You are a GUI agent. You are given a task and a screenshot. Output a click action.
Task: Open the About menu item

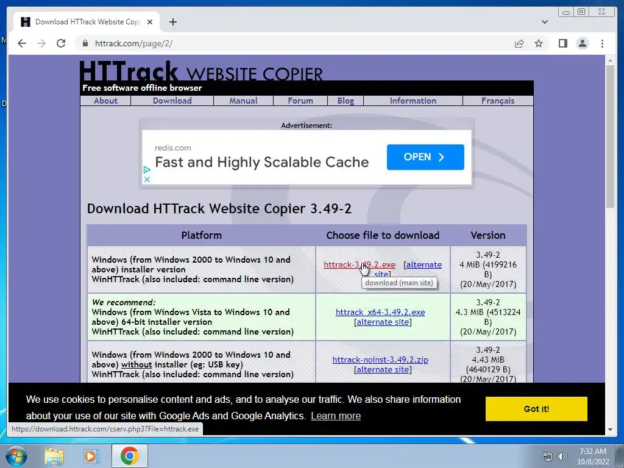(x=105, y=101)
